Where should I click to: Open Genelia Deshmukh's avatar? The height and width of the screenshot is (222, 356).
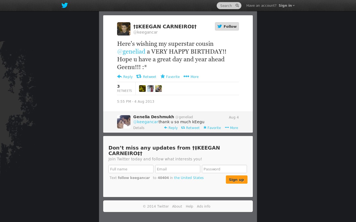click(124, 122)
